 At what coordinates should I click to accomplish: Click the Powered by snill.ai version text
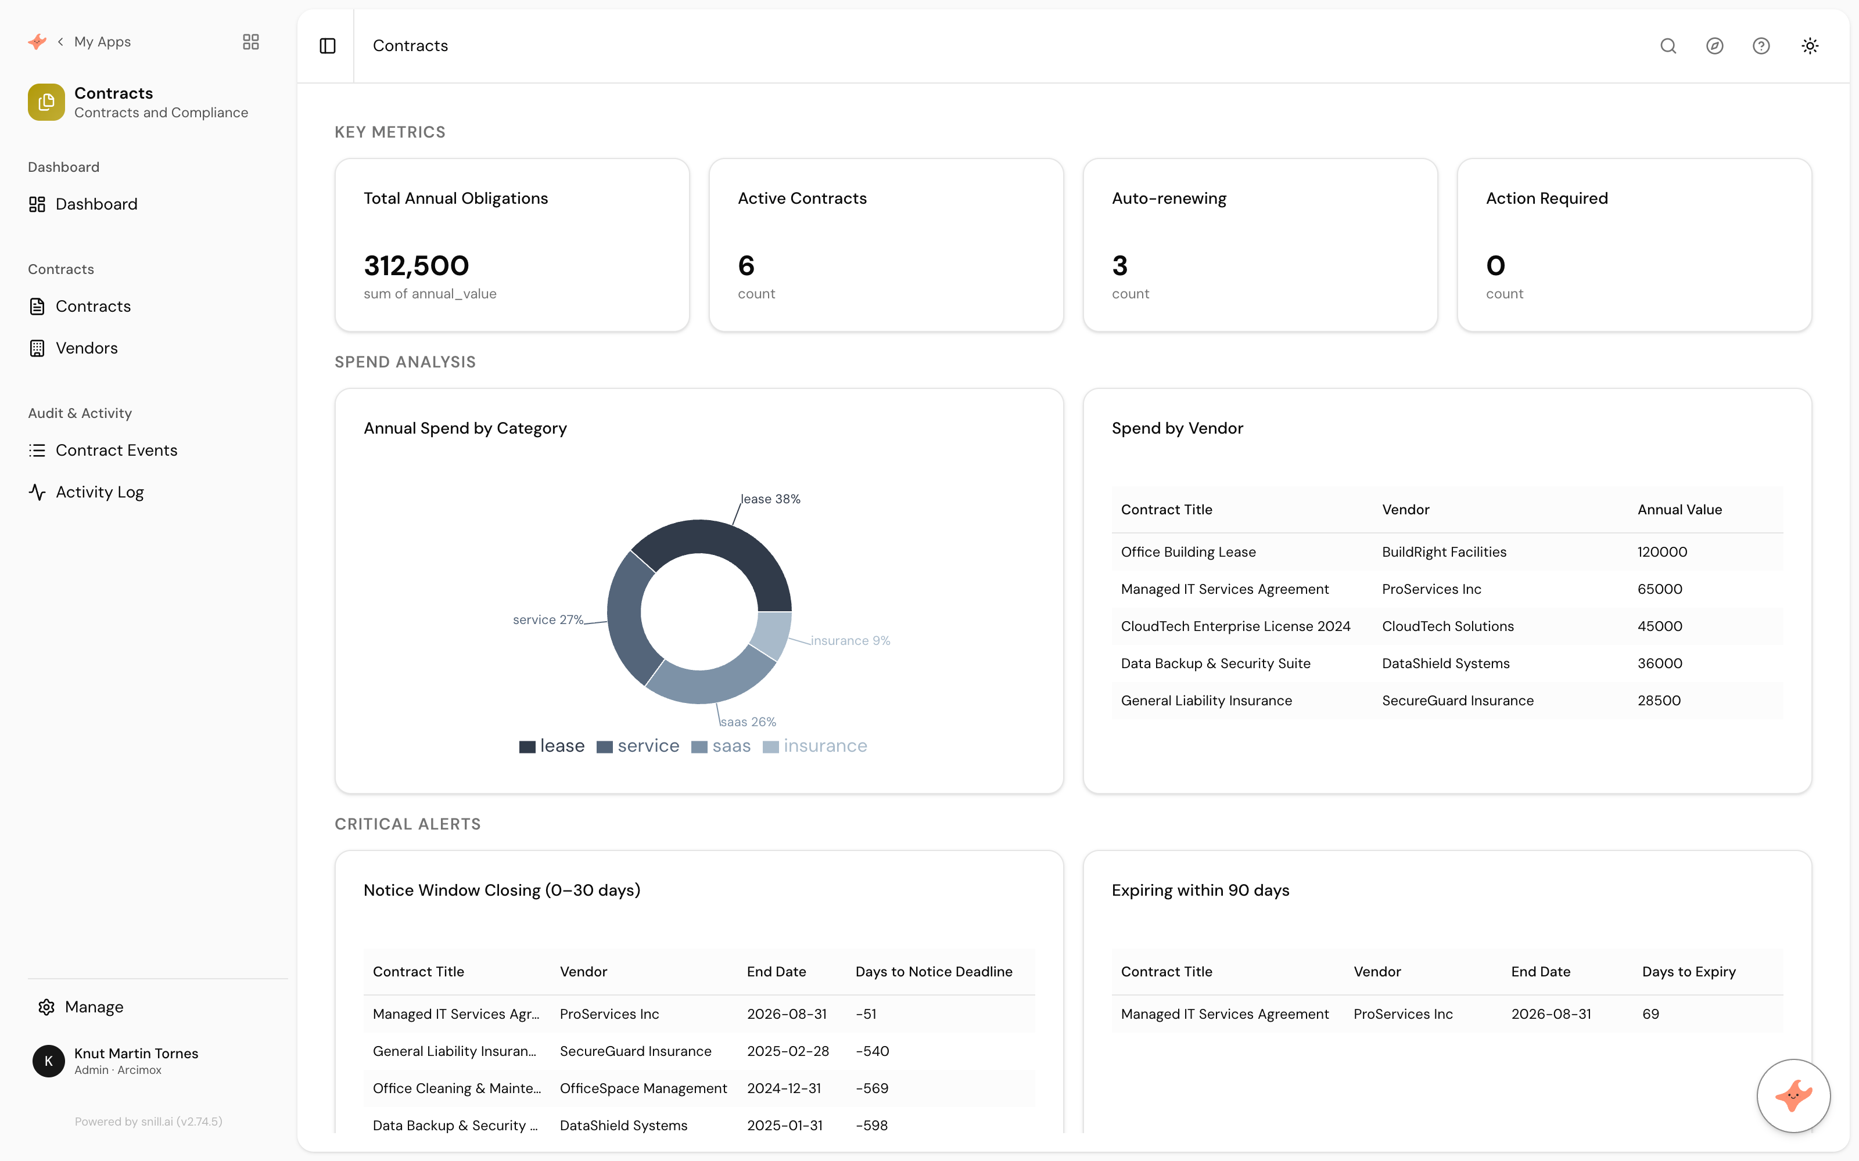point(148,1122)
